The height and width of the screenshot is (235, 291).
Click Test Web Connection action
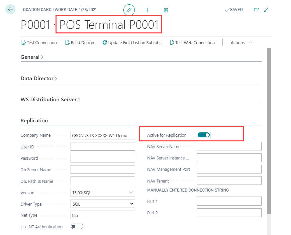pos(192,43)
